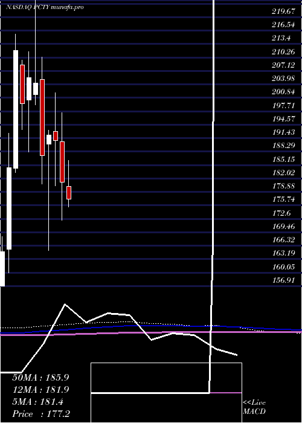Click the 219.67 price axis label
The height and width of the screenshot is (423, 302).
click(283, 11)
